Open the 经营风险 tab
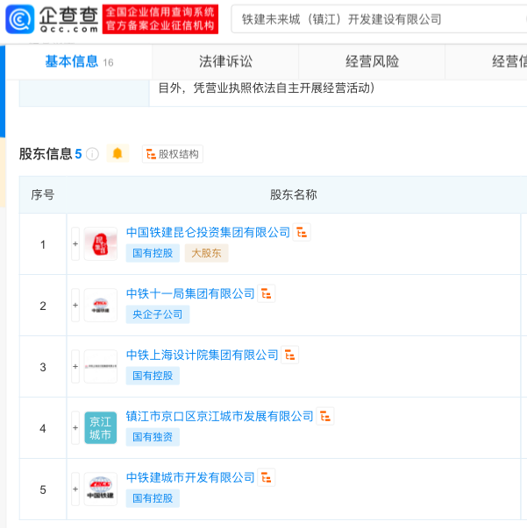This screenshot has height=528, width=527. (372, 62)
